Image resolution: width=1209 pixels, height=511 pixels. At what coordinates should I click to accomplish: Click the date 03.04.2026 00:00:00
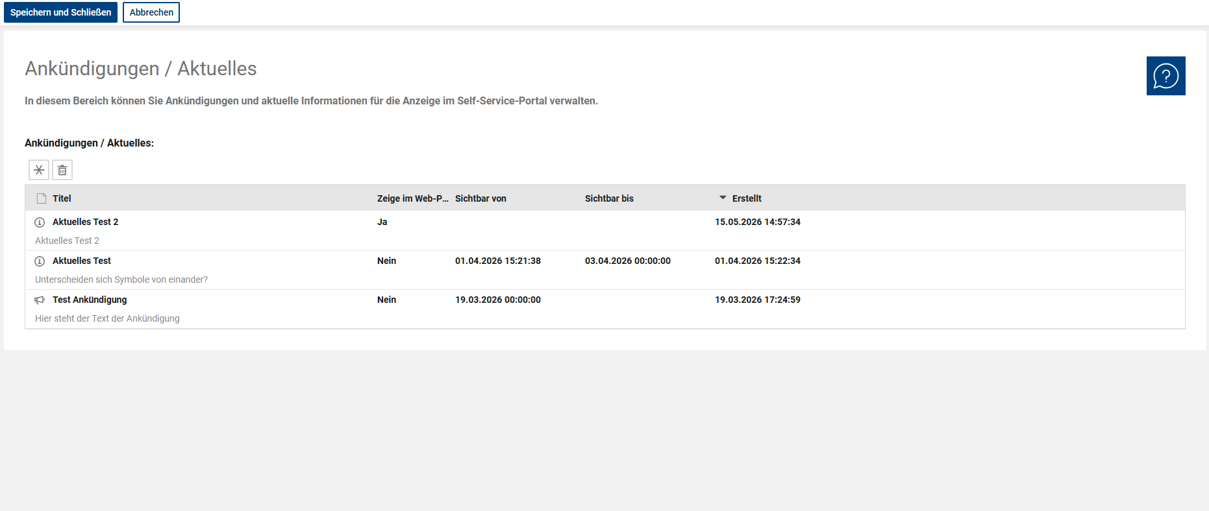click(628, 261)
